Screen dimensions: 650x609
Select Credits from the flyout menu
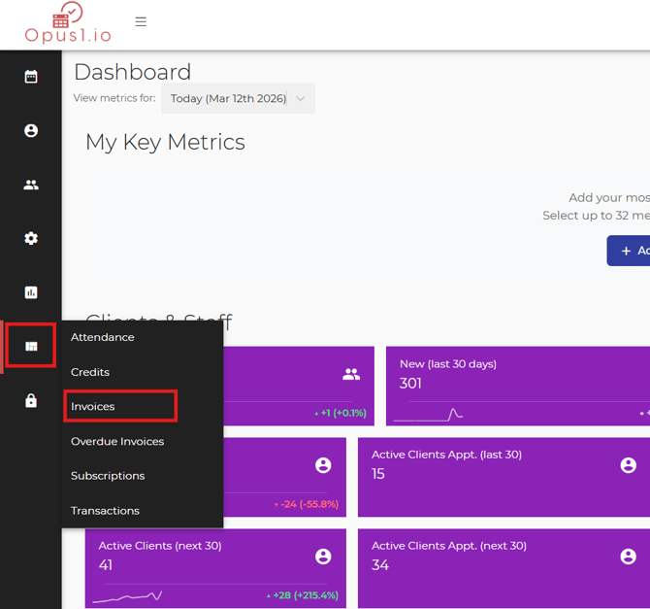click(90, 372)
